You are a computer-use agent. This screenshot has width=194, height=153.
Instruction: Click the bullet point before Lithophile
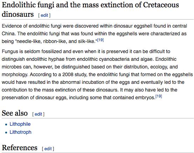6,125
